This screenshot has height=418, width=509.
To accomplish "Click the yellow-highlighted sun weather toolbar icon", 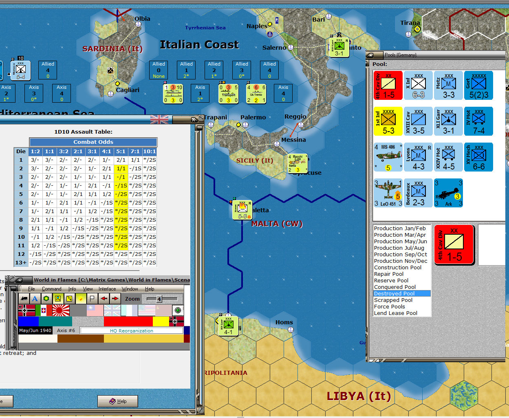I will pos(81,299).
